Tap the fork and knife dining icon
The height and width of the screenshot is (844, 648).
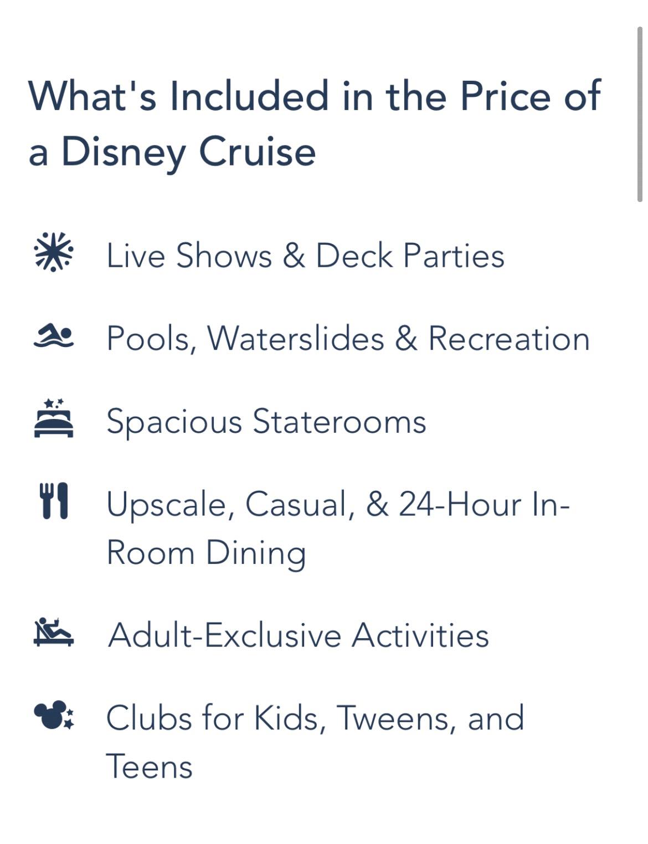pyautogui.click(x=54, y=501)
